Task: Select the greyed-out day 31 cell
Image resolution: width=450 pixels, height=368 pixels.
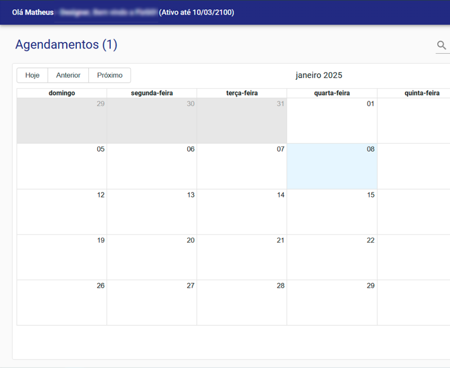Action: point(242,121)
